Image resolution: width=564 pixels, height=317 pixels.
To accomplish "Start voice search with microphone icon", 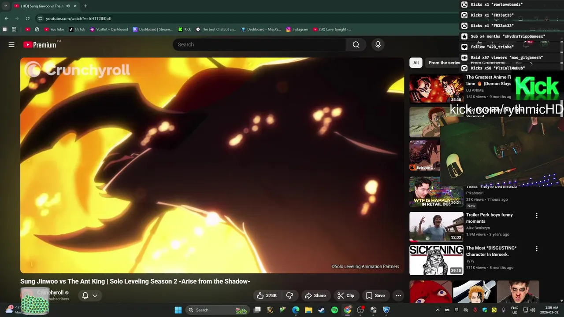I will 378,44.
